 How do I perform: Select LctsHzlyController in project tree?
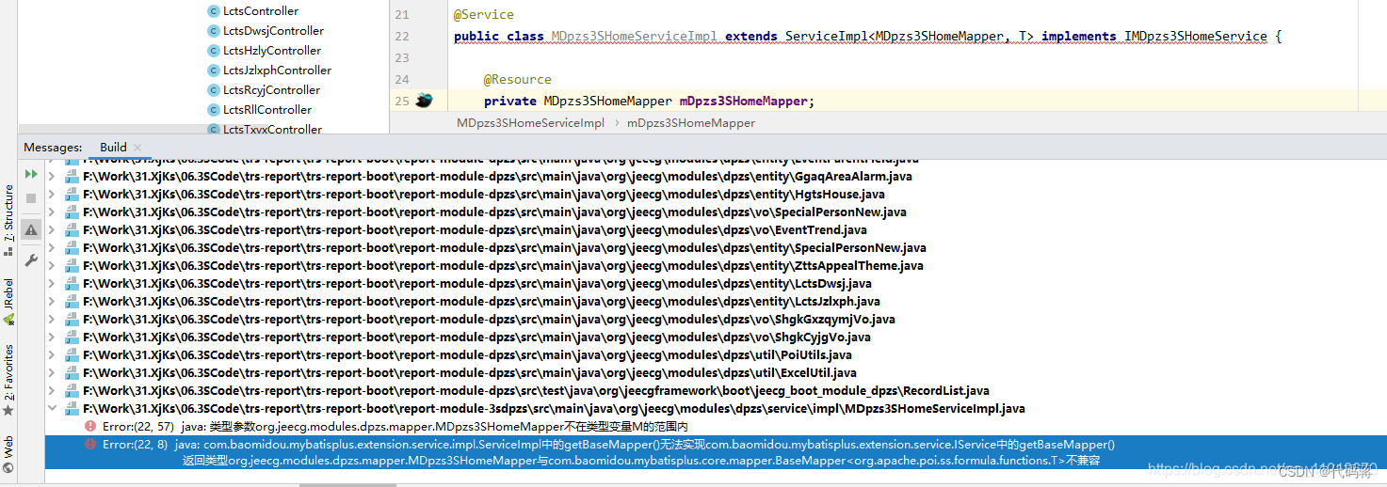272,51
